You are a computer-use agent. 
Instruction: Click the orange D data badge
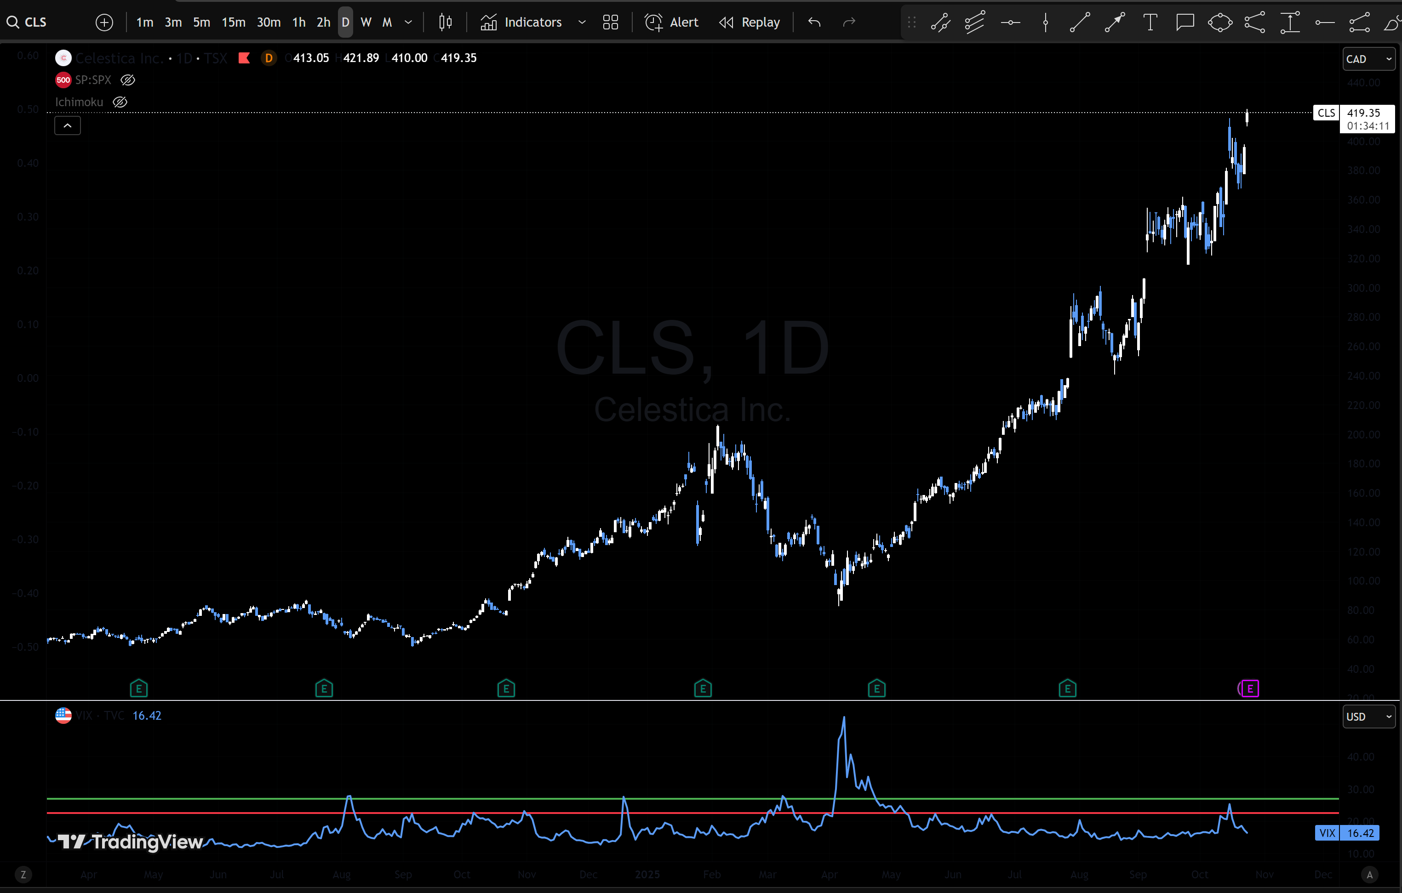(269, 57)
